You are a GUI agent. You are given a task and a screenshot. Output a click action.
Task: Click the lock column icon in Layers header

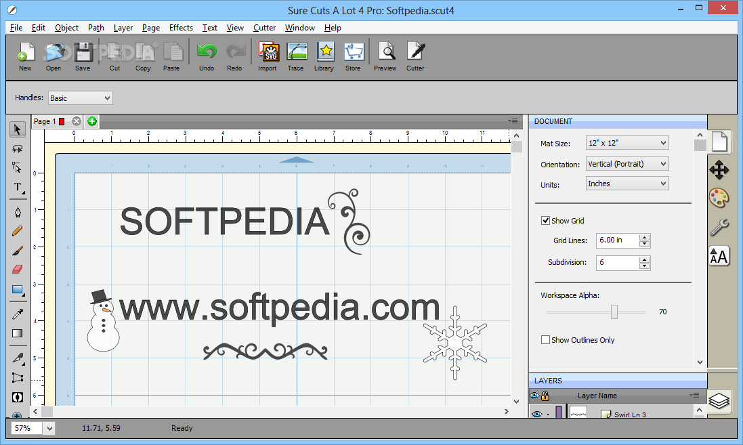point(545,396)
